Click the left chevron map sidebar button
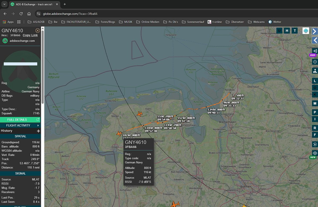 point(315,40)
